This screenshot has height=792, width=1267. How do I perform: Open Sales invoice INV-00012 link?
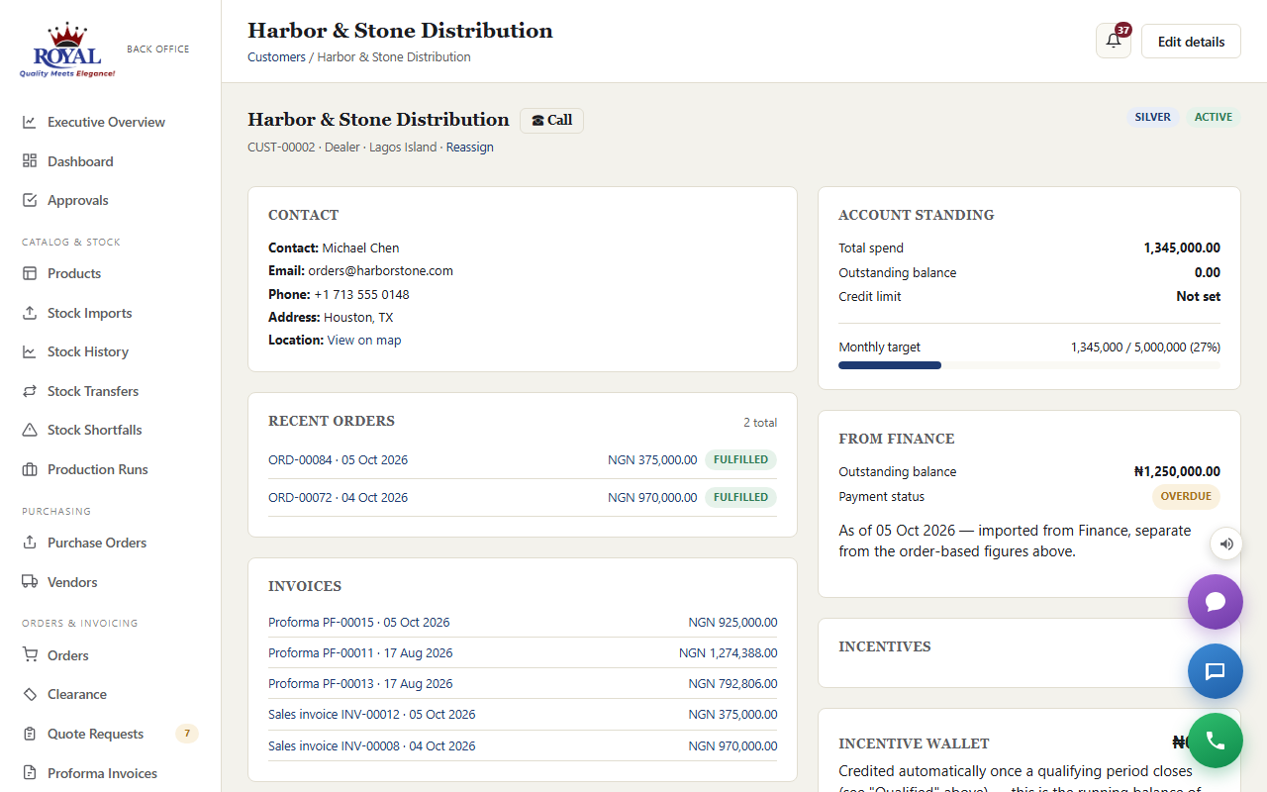click(x=371, y=715)
